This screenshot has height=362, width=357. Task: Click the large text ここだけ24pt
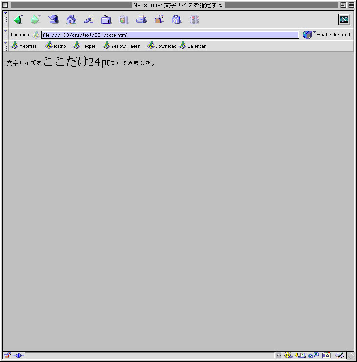77,62
